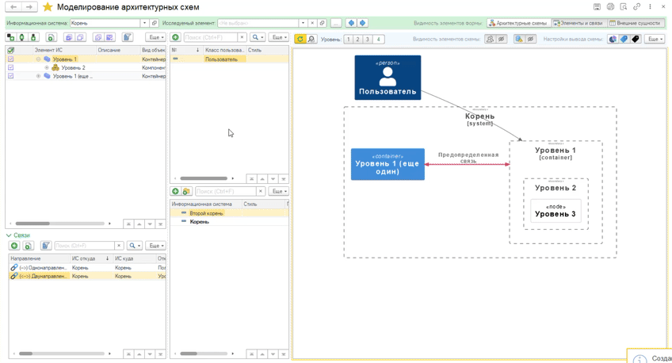Click the green plus in the user classes panel
The image size is (672, 363).
pos(175,37)
